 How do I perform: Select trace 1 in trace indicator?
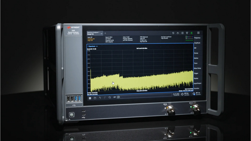pos(186,37)
